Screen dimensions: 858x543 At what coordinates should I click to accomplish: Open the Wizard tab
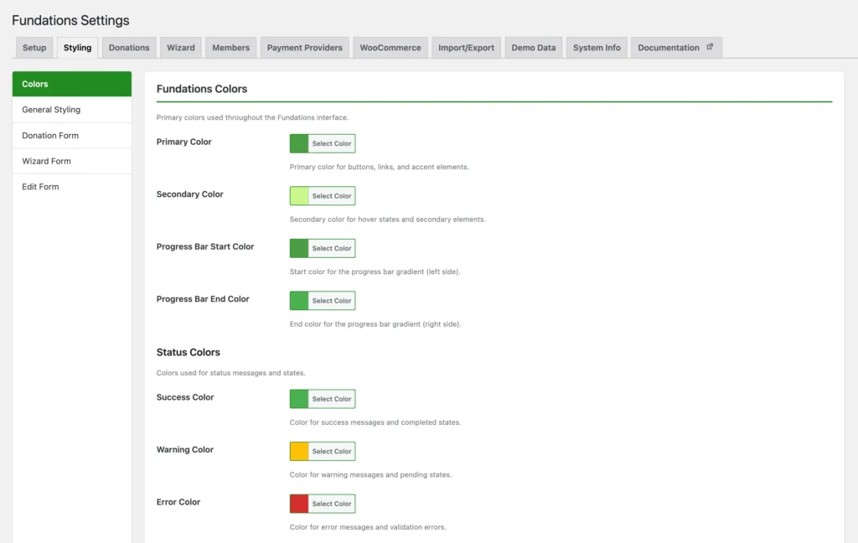[181, 48]
